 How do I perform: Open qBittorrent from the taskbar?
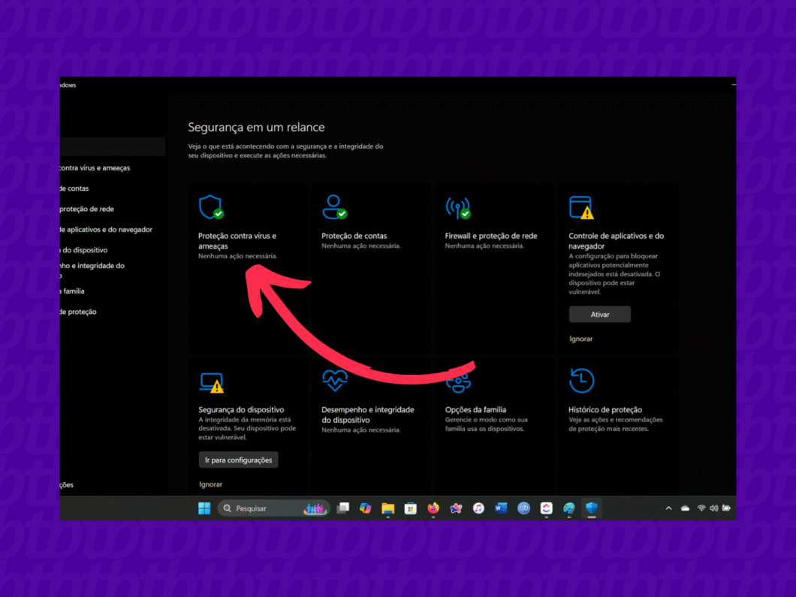coord(523,508)
